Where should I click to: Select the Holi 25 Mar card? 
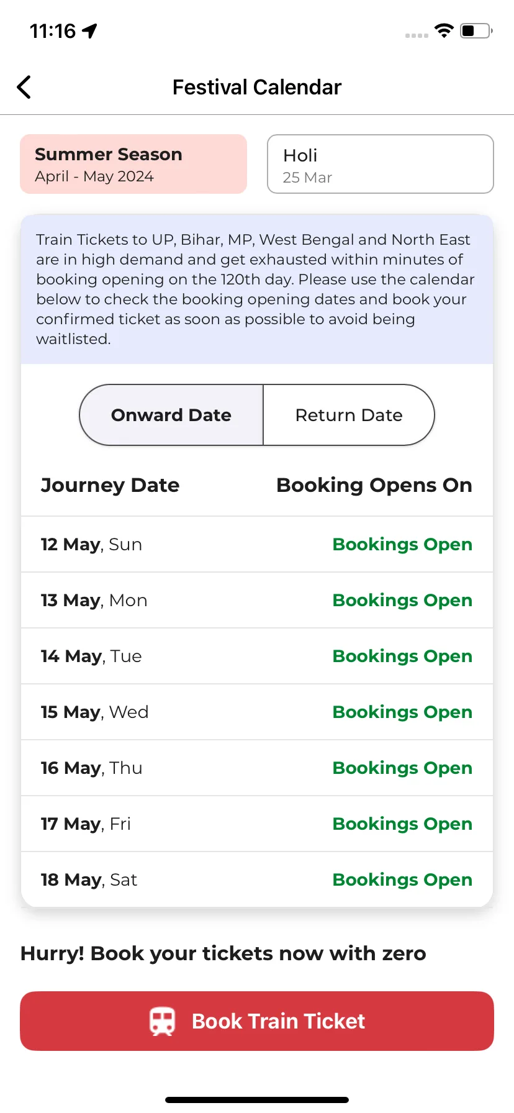[381, 164]
